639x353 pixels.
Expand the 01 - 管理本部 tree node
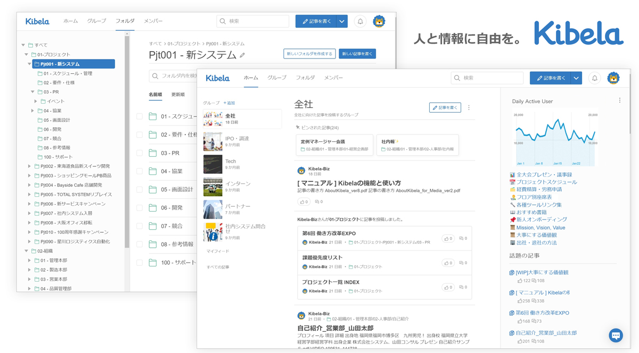click(x=30, y=260)
